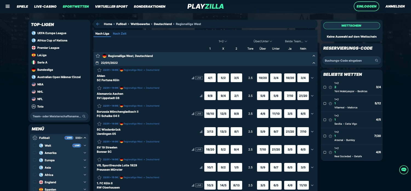
Task: Favorite the Regionalliga West league star
Action: [x=98, y=56]
